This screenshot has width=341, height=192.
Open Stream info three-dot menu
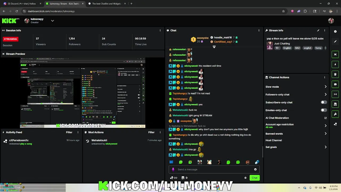coord(324,30)
